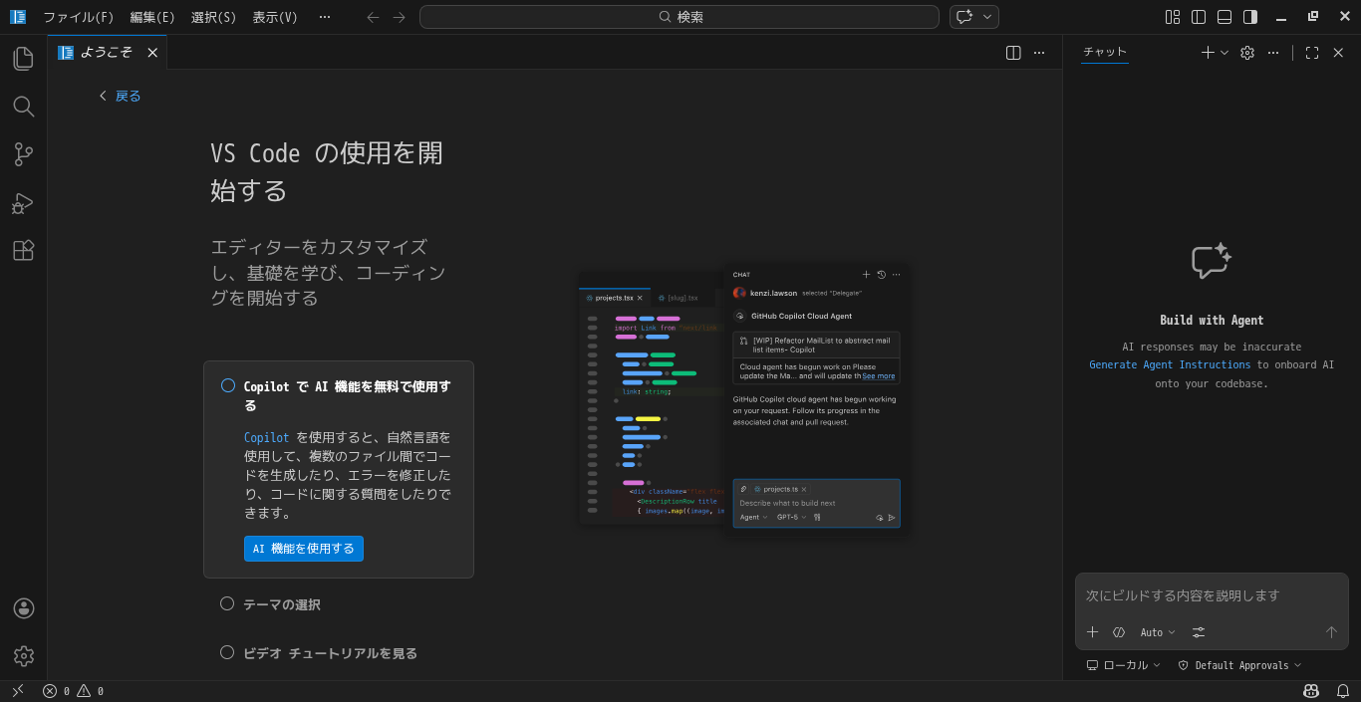Expand the new chat dropdown chevron

[1225, 53]
